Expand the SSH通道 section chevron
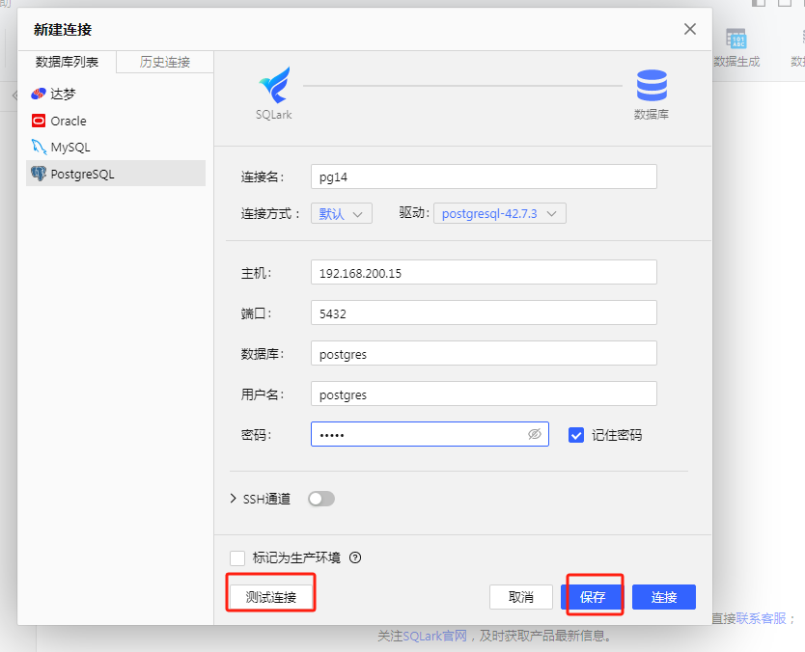This screenshot has height=652, width=805. tap(233, 499)
